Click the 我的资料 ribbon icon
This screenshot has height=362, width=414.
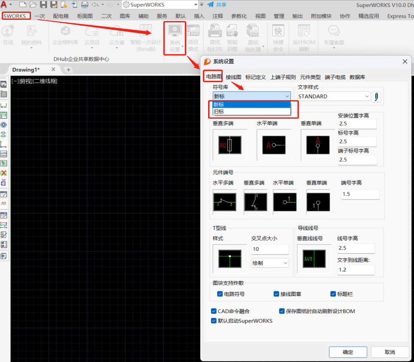(31, 36)
